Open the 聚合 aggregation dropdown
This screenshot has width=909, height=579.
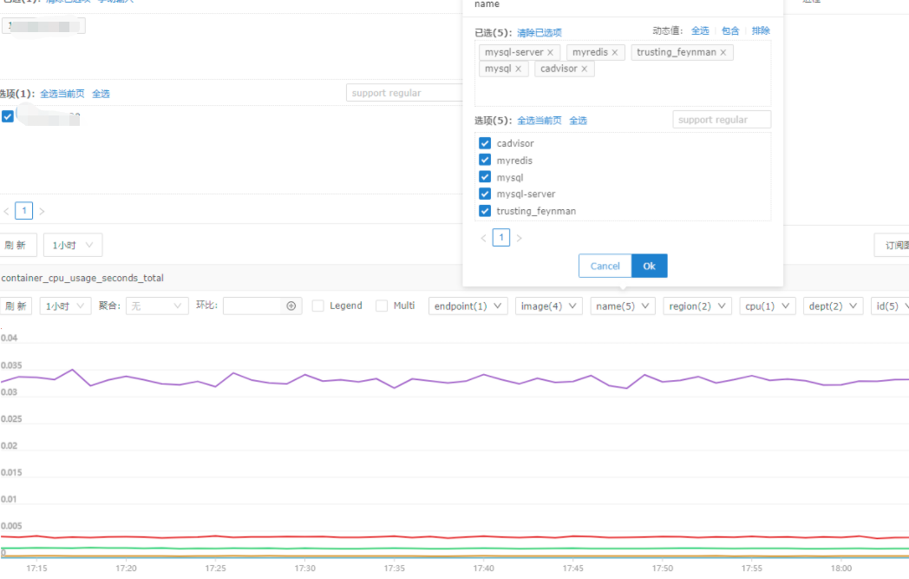click(x=156, y=306)
